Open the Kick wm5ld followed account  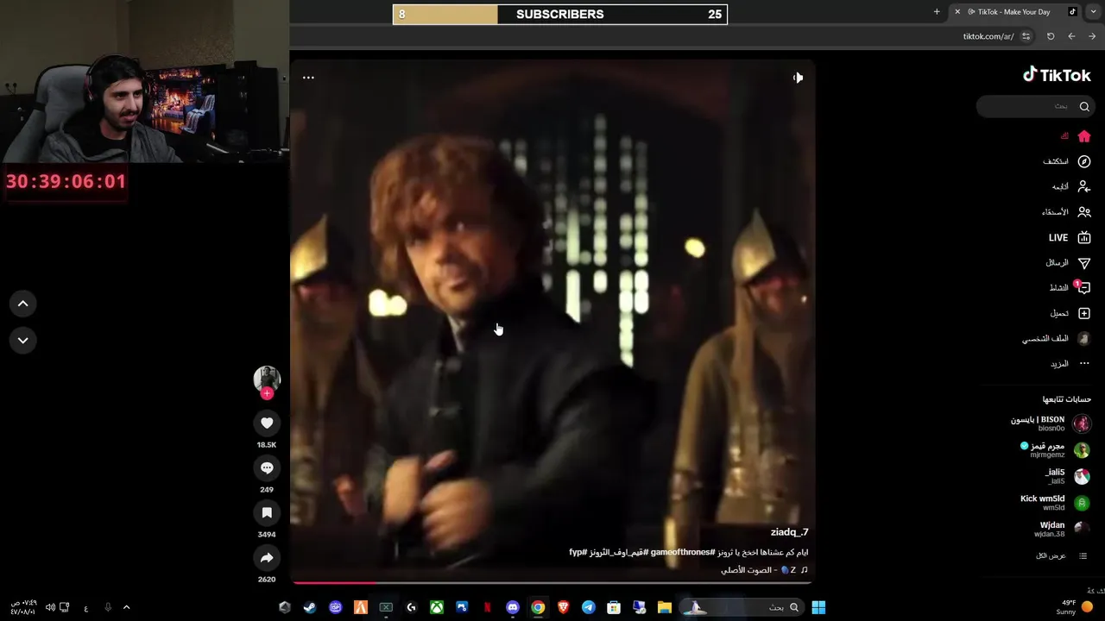1056,503
